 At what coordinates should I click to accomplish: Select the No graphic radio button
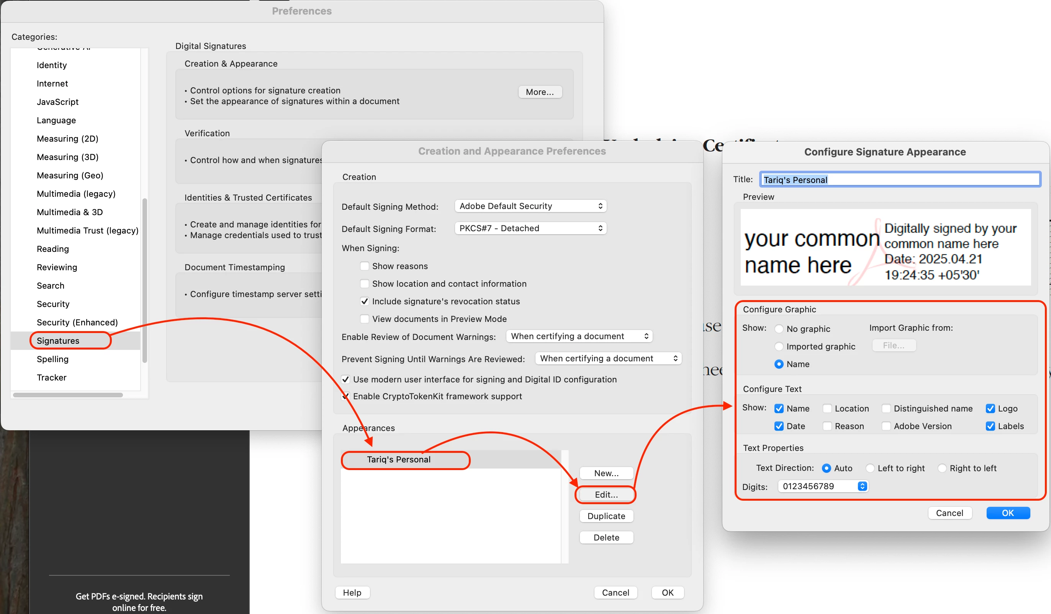tap(778, 329)
